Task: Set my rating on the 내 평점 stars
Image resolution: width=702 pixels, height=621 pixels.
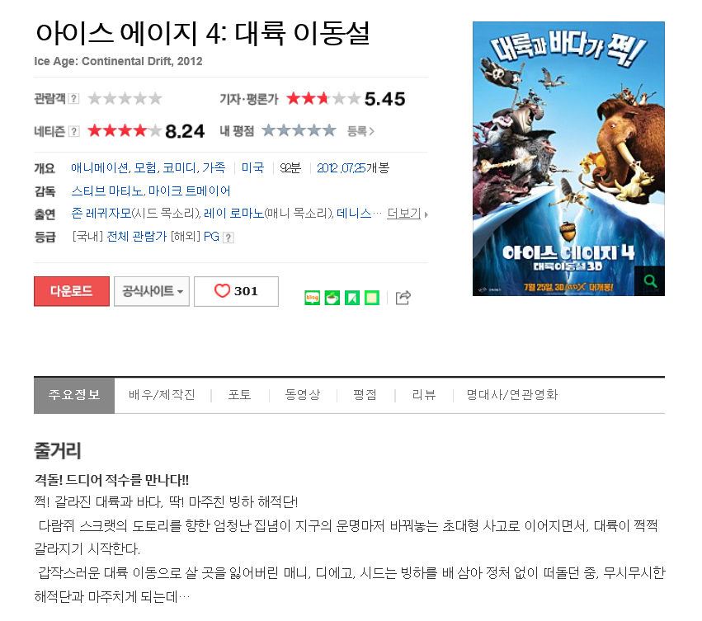Action: pyautogui.click(x=299, y=130)
